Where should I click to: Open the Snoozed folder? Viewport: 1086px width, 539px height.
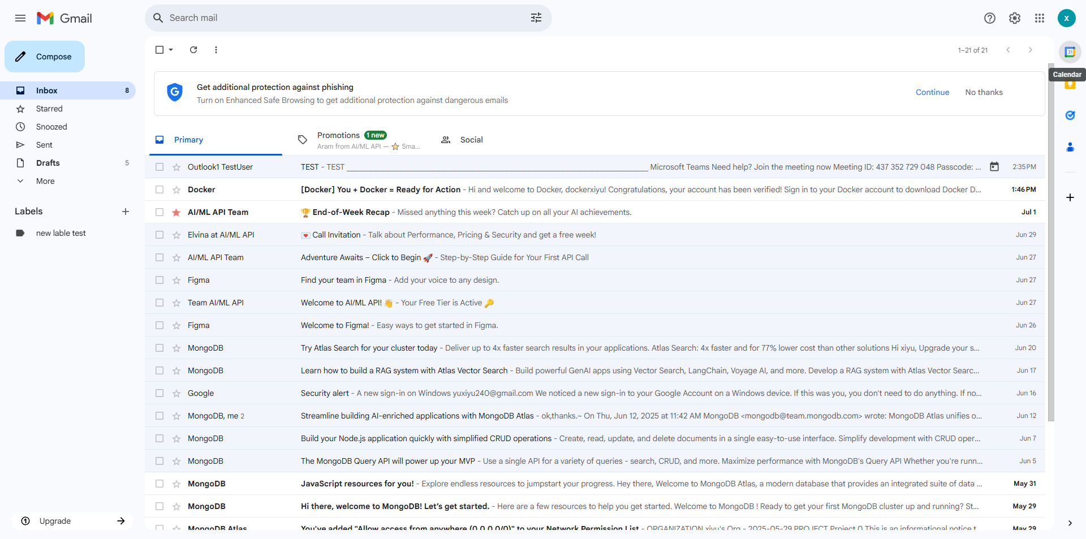tap(68, 127)
